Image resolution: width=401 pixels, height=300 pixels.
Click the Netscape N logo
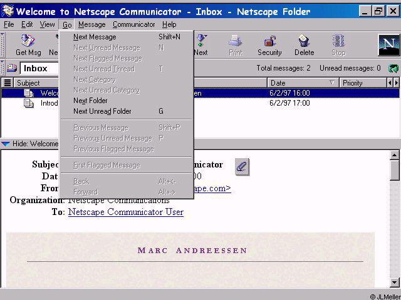[388, 45]
